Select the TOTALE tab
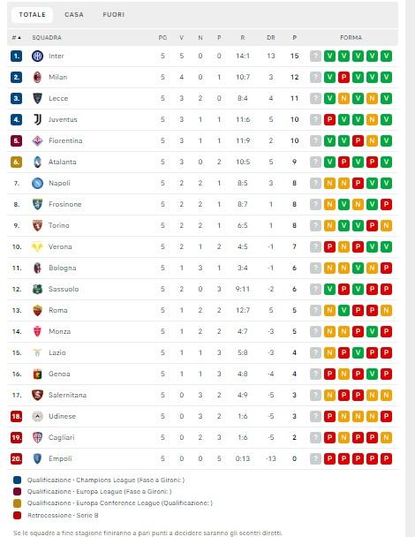 [32, 15]
